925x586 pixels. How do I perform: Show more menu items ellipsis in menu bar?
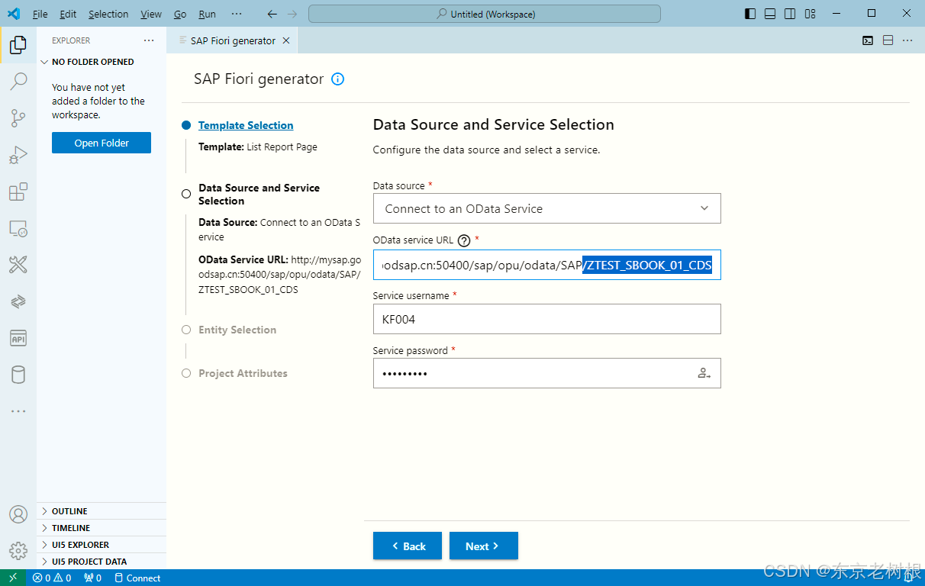click(x=237, y=14)
